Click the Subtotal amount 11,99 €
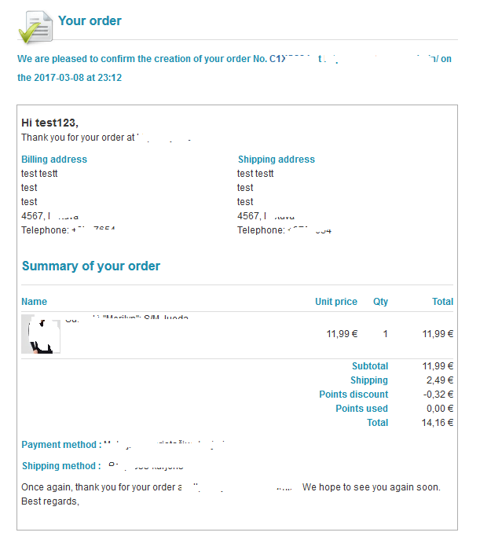Screen dimensions: 480x547 pyautogui.click(x=438, y=366)
